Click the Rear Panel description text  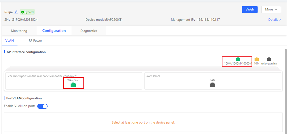pyautogui.click(x=42, y=76)
